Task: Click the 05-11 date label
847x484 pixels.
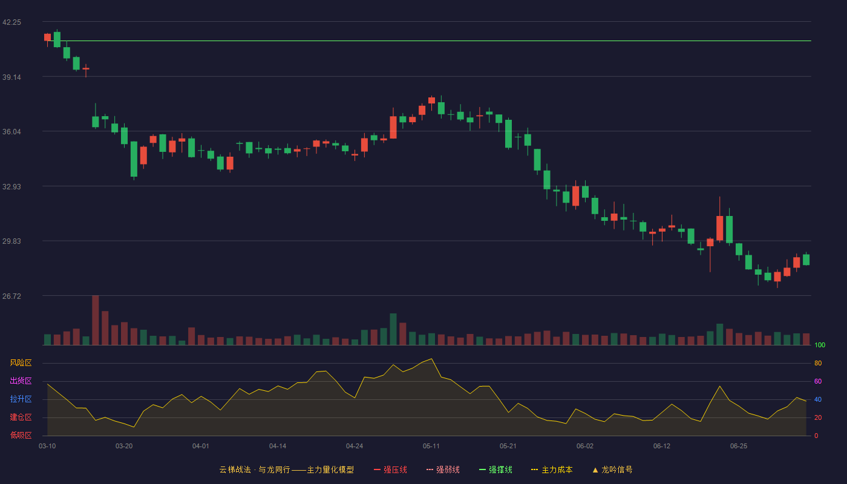Action: tap(431, 446)
